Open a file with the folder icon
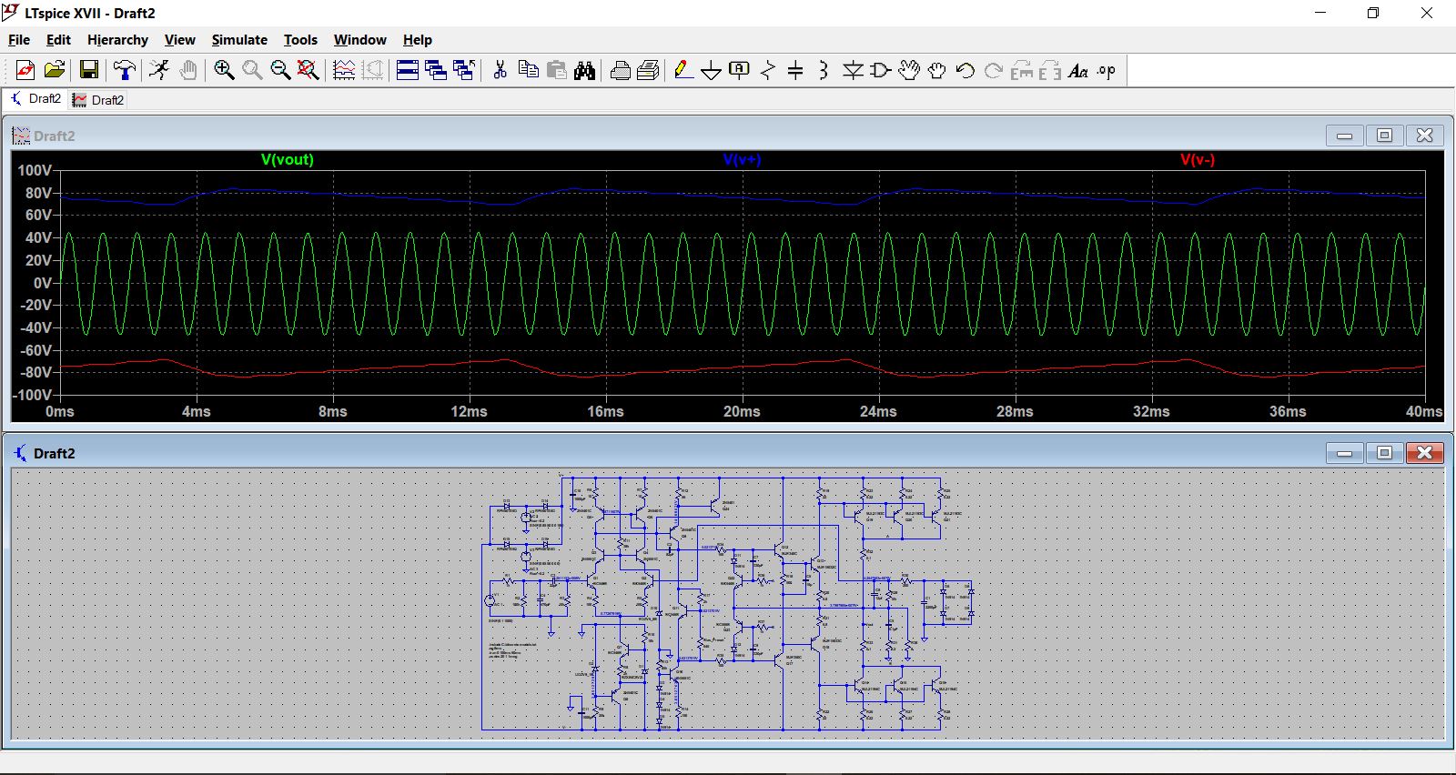 (x=55, y=70)
